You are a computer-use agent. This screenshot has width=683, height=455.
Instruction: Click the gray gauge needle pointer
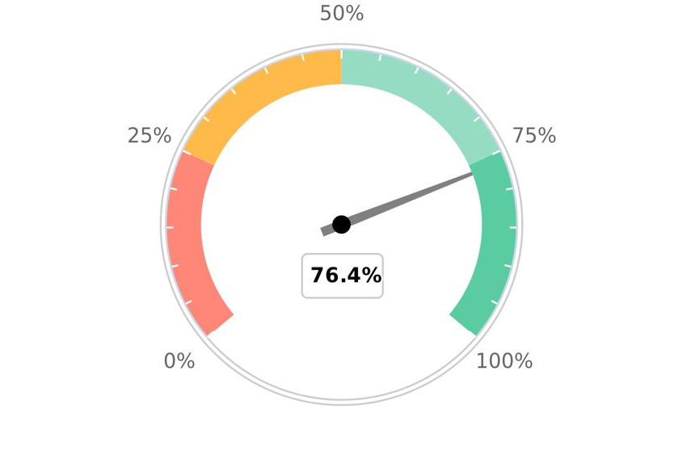397,204
